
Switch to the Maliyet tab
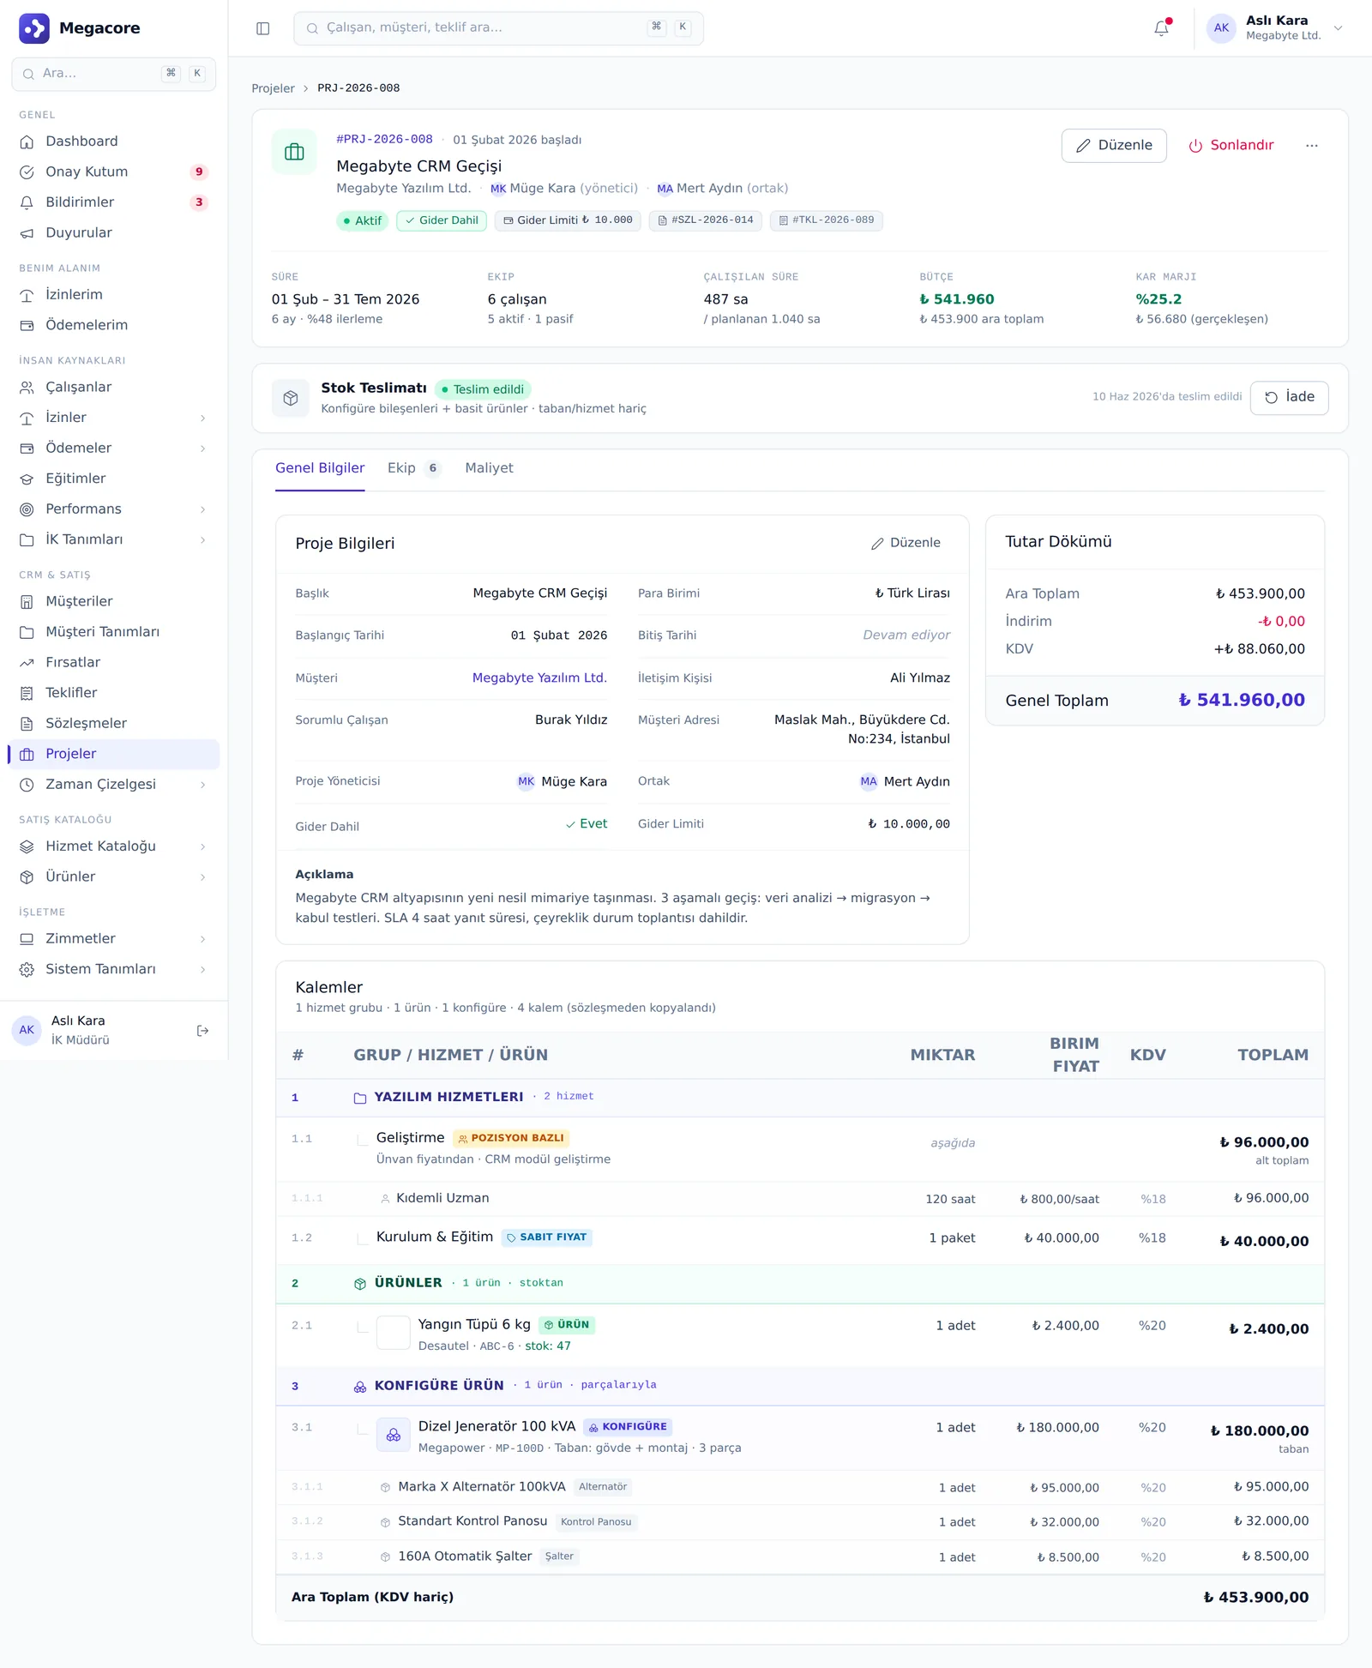point(489,468)
